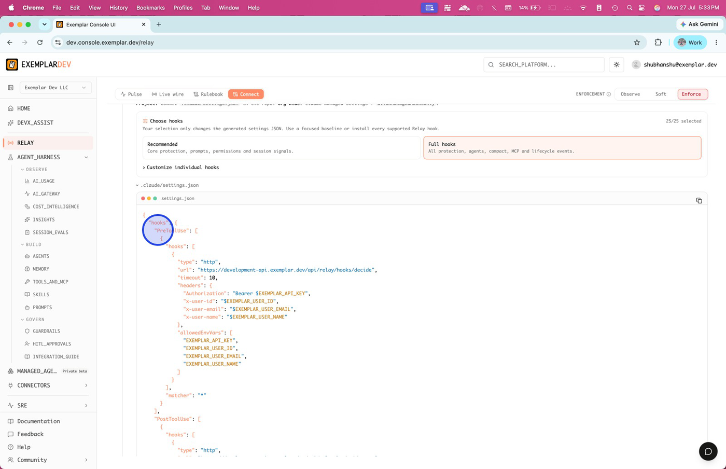The image size is (726, 469).
Task: Open a new browser tab
Action: [x=159, y=24]
